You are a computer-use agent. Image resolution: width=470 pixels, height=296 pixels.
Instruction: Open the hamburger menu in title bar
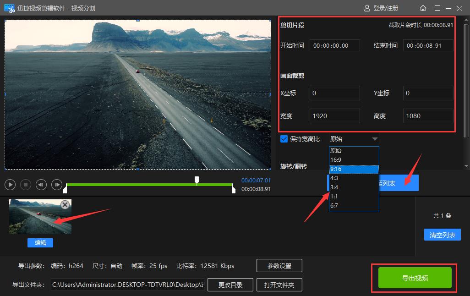(x=437, y=8)
